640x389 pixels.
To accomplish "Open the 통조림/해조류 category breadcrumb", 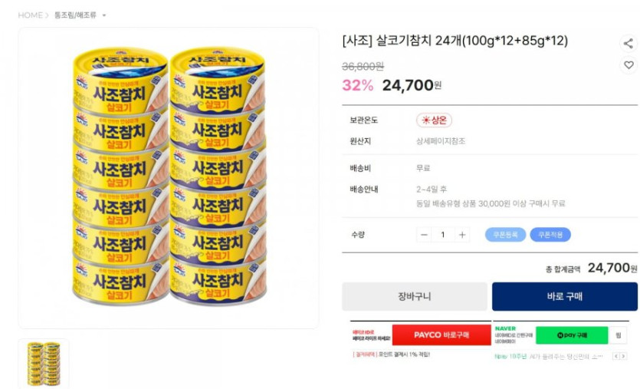I will click(x=75, y=15).
